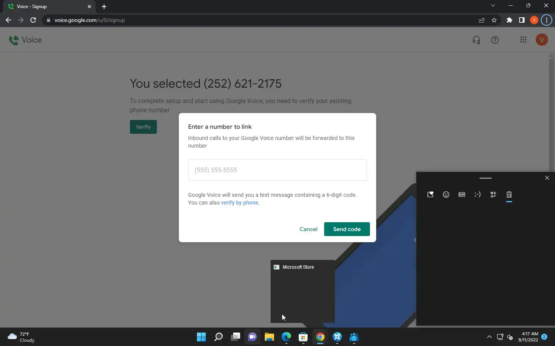Screen dimensions: 555x346
Task: Switch to the Kaomoji tab in the panel
Action: 478,195
